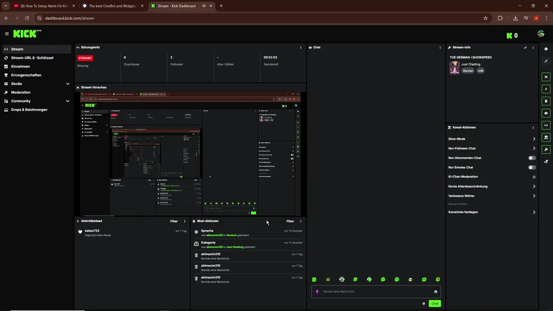The width and height of the screenshot is (553, 311).
Task: Open Aktivitätsfeed three-dot menu
Action: [184, 221]
